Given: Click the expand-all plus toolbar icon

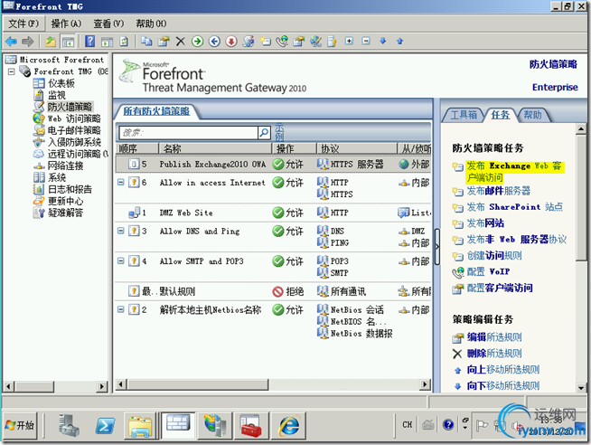Looking at the screenshot, I should [x=349, y=41].
